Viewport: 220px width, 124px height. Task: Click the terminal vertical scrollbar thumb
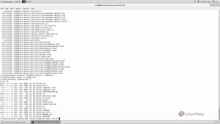pos(219,114)
